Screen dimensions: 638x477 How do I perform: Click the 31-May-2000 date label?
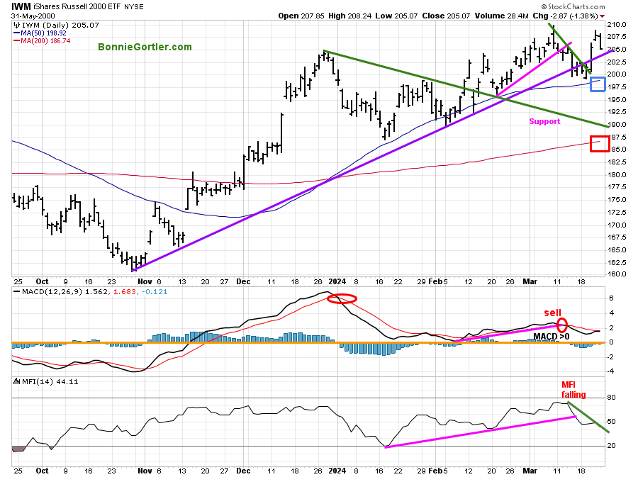(33, 16)
